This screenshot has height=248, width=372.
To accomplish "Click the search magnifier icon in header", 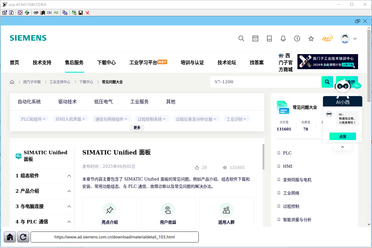I will (241, 38).
